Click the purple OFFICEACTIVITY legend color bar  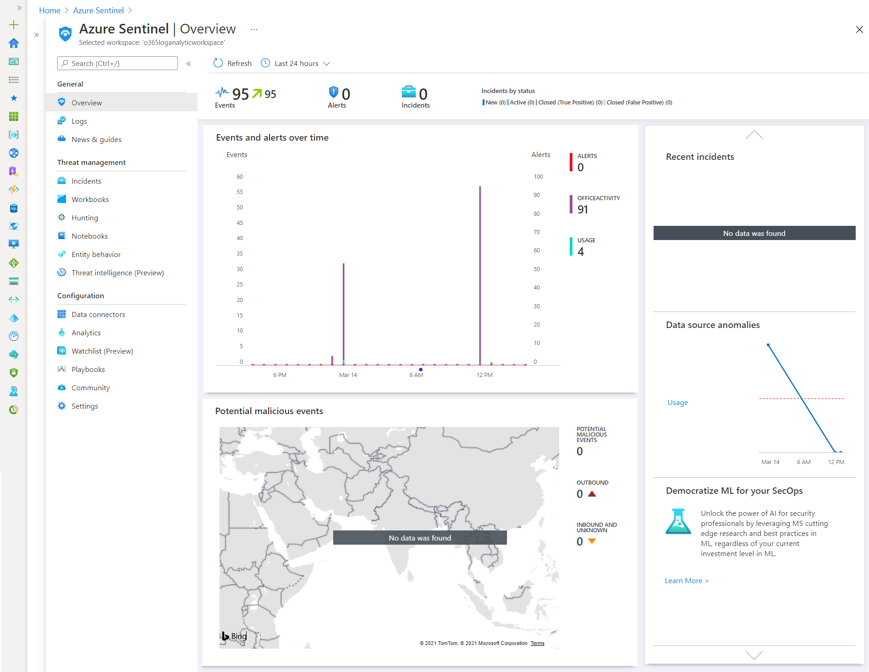click(571, 204)
